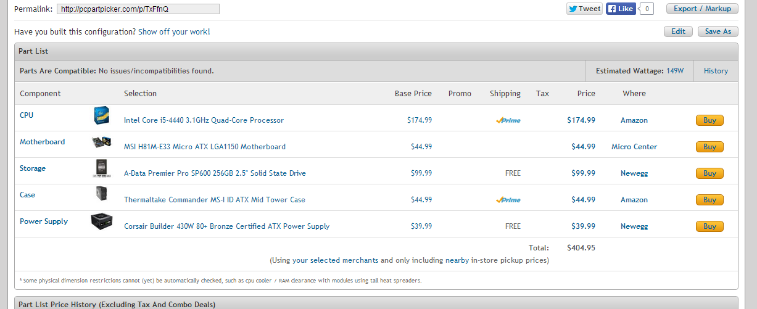Open the Amazon merchant link in CPU row
Viewport: 757px width, 309px height.
[634, 120]
